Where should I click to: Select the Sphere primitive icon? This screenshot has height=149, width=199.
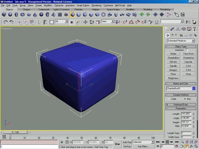(10, 15)
